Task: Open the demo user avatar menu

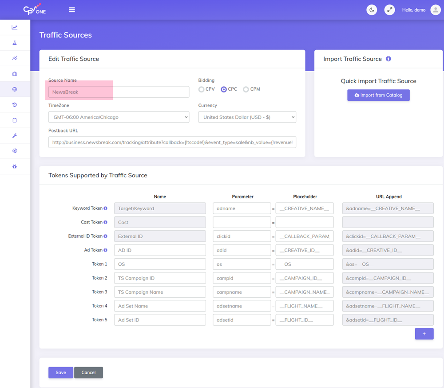Action: [x=435, y=10]
